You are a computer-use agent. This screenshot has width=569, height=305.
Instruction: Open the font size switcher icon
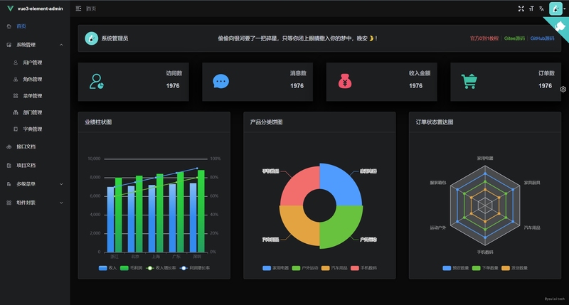click(x=531, y=9)
